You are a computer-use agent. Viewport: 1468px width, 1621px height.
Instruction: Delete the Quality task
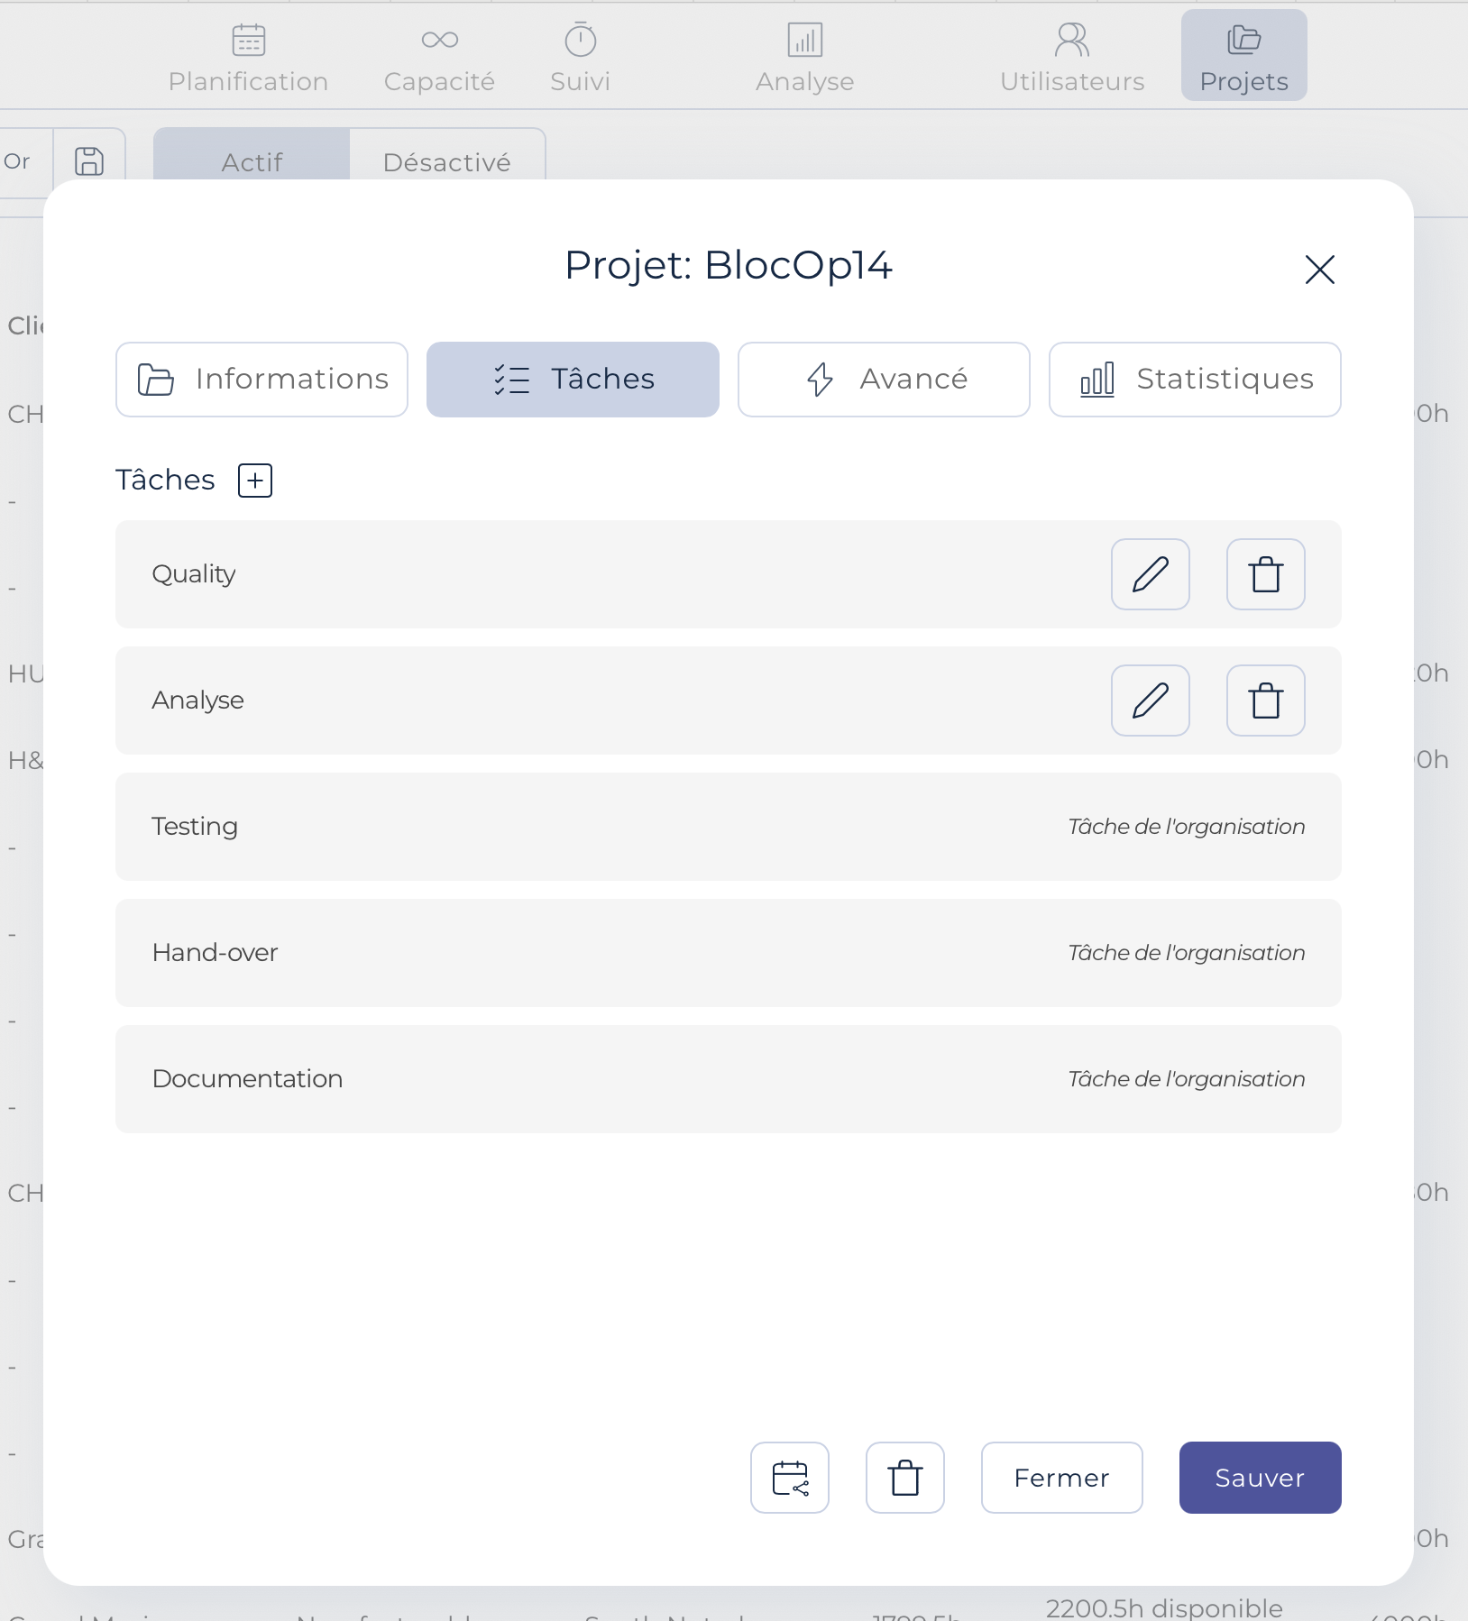click(1266, 574)
